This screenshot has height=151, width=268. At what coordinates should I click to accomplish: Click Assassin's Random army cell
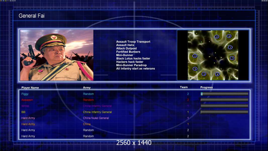(x=88, y=100)
